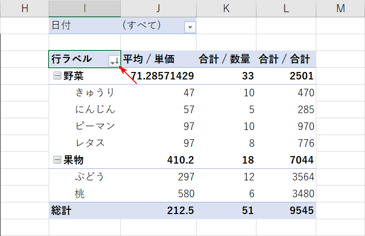Select the ピーマン row label
The height and width of the screenshot is (236, 365).
pos(95,126)
